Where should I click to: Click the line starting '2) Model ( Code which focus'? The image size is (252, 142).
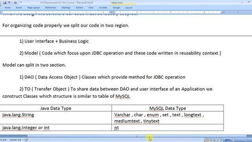tap(120, 53)
